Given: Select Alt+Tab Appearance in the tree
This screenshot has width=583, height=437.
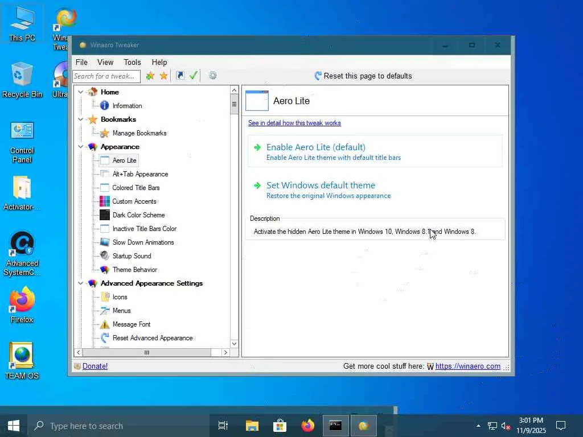Looking at the screenshot, I should point(140,174).
